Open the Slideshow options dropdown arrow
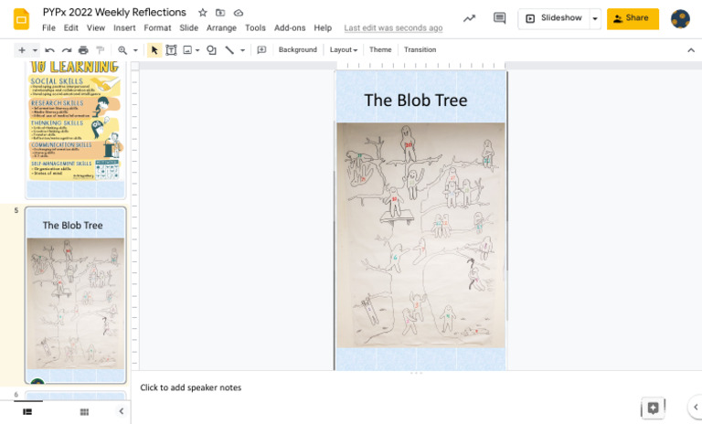 (595, 19)
